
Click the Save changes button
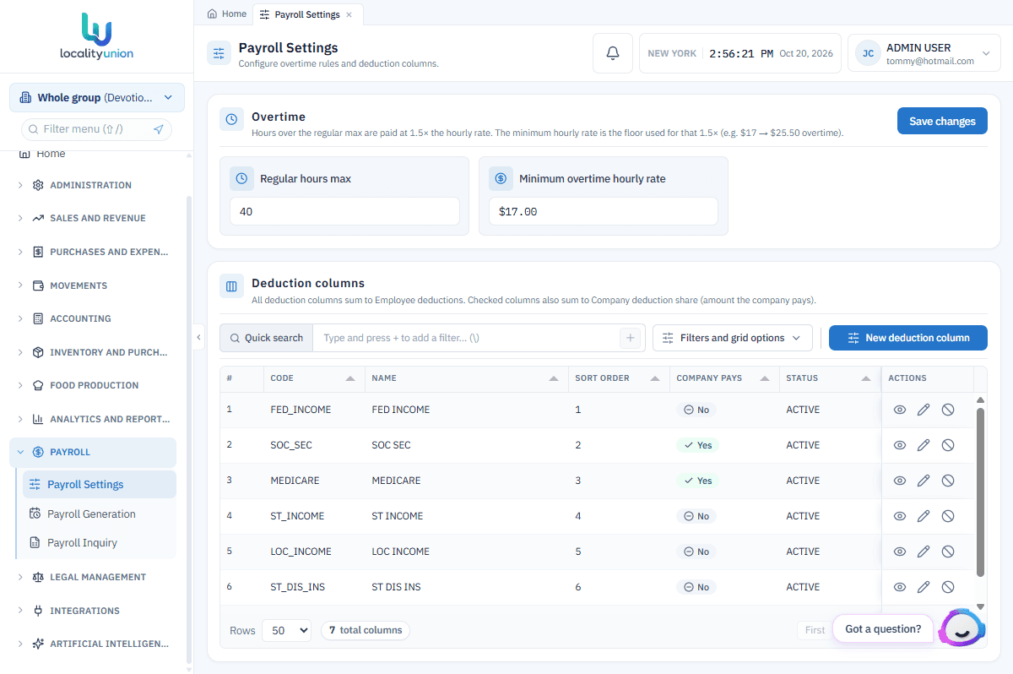[x=942, y=121]
